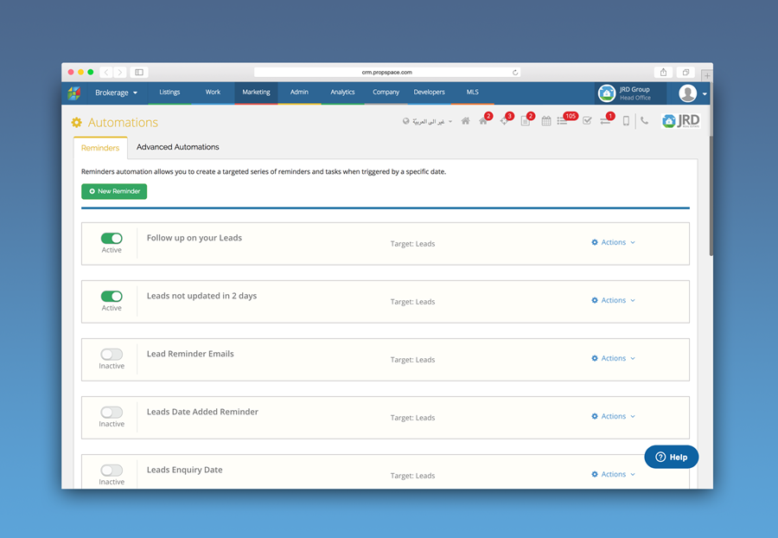Switch to the Reminders tab
This screenshot has width=778, height=538.
pyautogui.click(x=100, y=148)
